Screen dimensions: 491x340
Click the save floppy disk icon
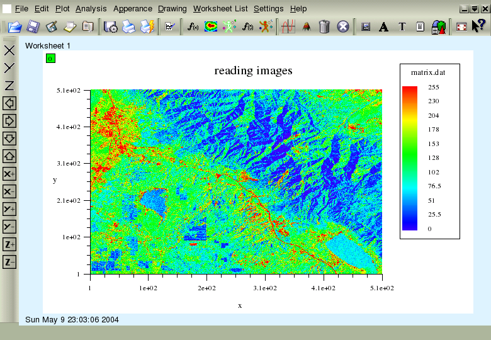tap(33, 27)
